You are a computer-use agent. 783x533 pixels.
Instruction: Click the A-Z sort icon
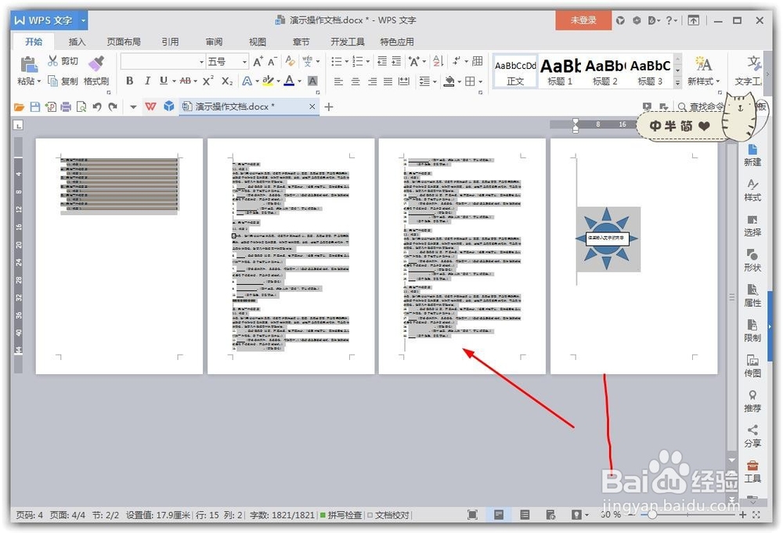pos(438,61)
